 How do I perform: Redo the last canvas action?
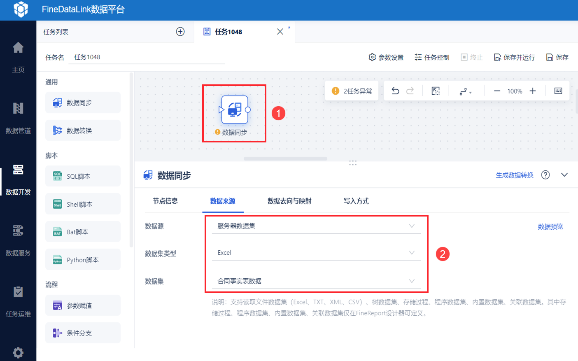pos(410,91)
